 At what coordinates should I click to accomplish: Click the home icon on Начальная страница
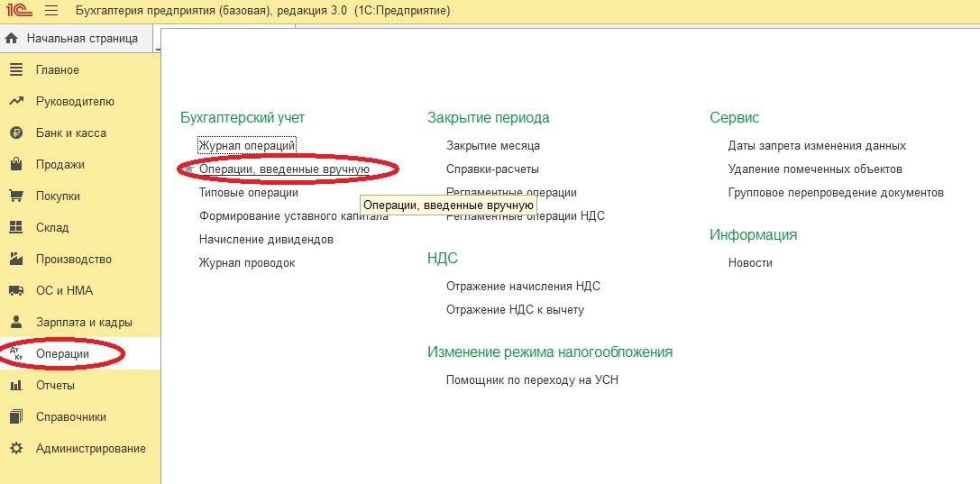[x=12, y=39]
